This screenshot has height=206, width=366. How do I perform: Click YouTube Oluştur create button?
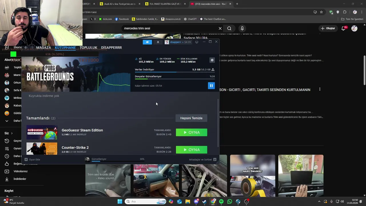click(x=328, y=28)
